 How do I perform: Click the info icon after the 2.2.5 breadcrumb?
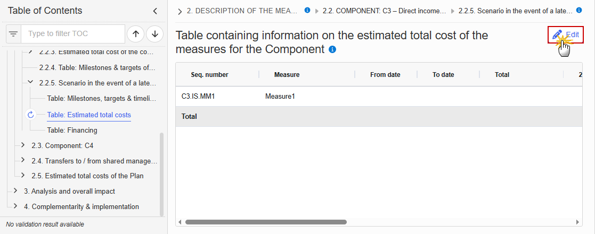[579, 10]
